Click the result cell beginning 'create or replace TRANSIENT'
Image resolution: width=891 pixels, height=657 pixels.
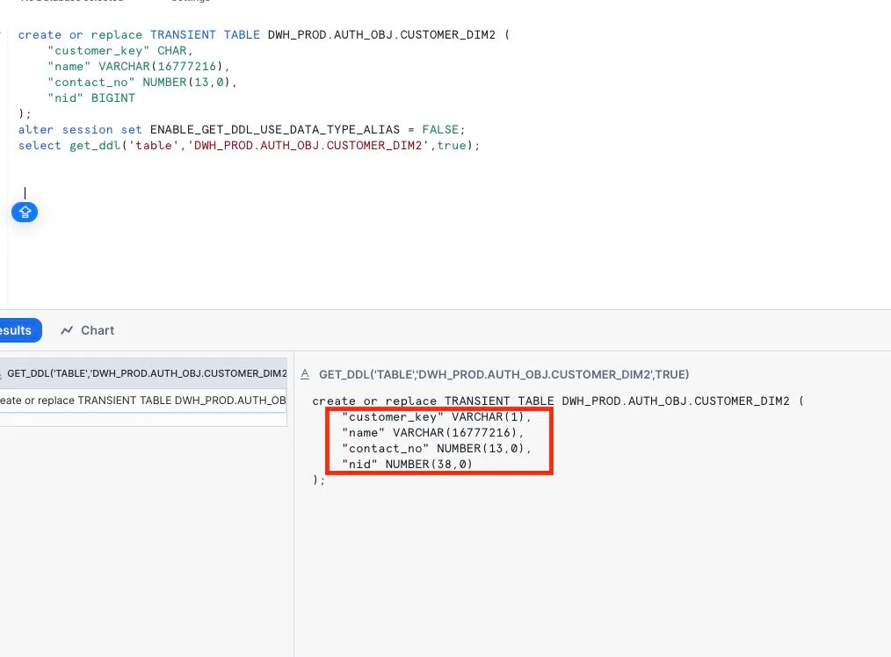(141, 400)
